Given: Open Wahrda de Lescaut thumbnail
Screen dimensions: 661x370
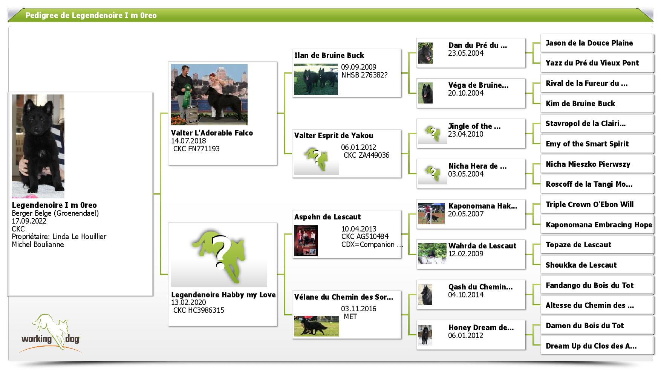Looking at the screenshot, I should click(432, 254).
